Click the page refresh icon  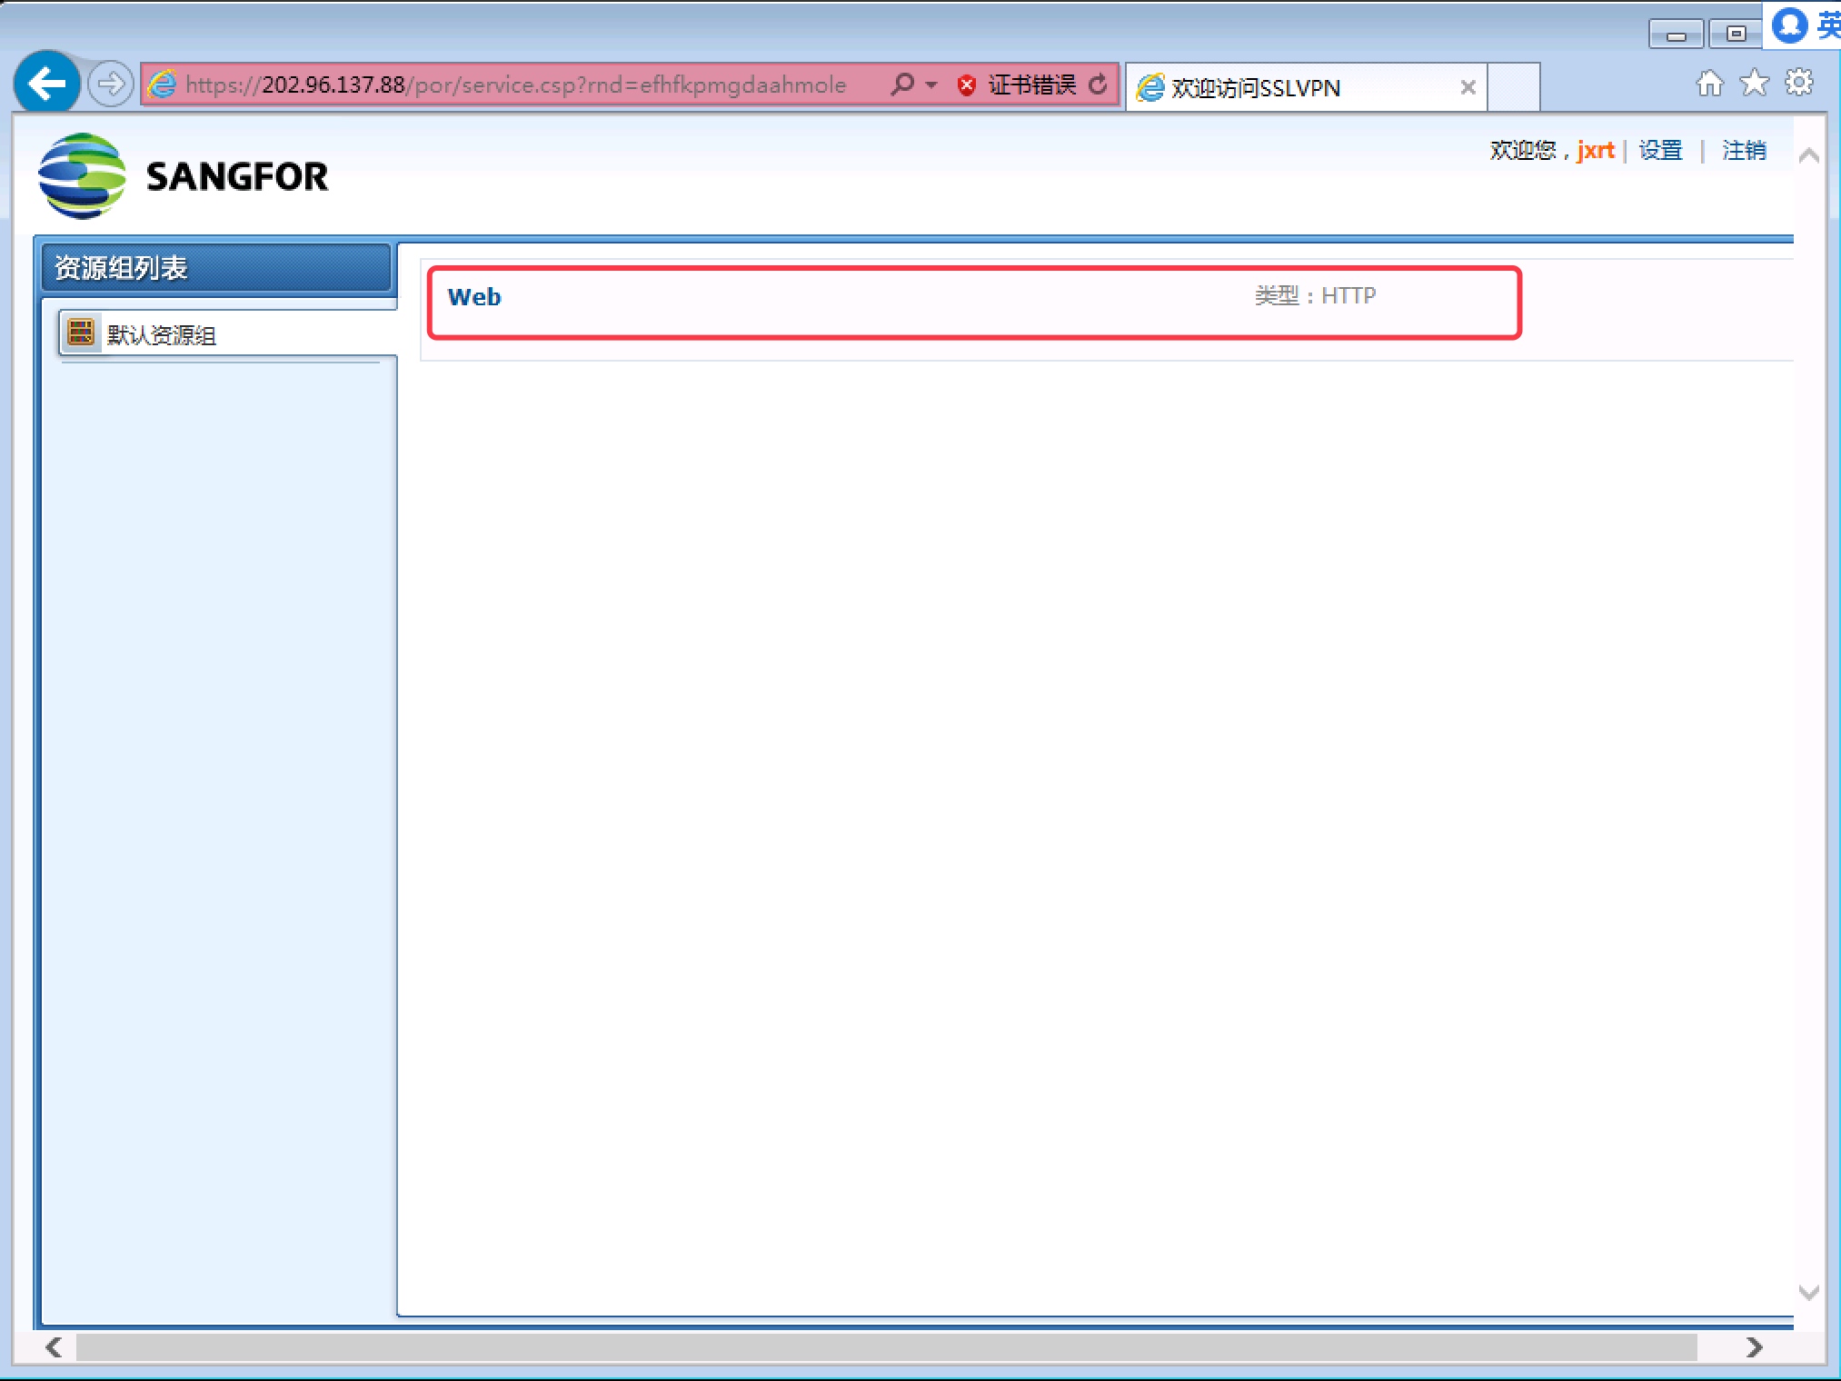pyautogui.click(x=1099, y=84)
